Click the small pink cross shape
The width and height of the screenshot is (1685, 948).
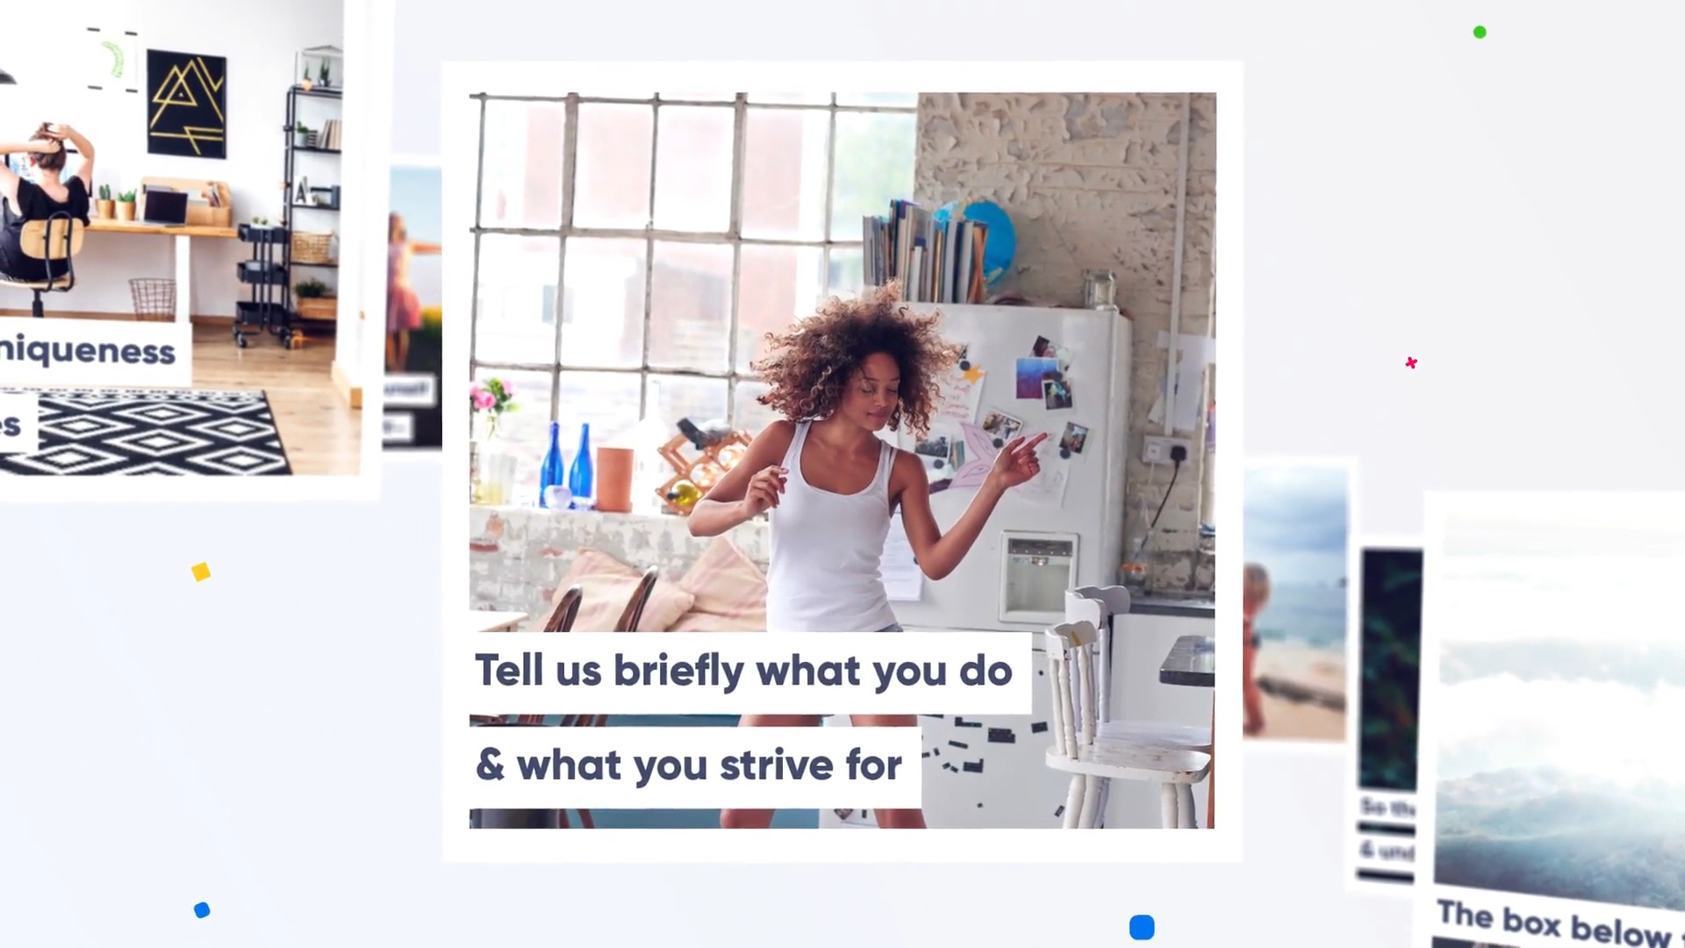(1411, 363)
